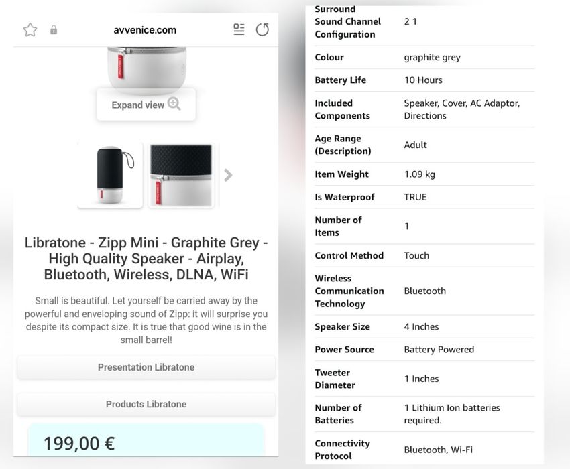Click the Battery Life specification row

click(424, 80)
